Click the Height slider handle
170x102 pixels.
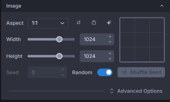pyautogui.click(x=59, y=56)
